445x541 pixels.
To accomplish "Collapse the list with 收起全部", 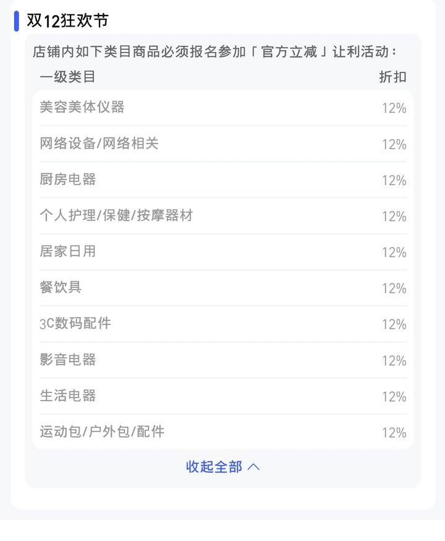I will [214, 467].
